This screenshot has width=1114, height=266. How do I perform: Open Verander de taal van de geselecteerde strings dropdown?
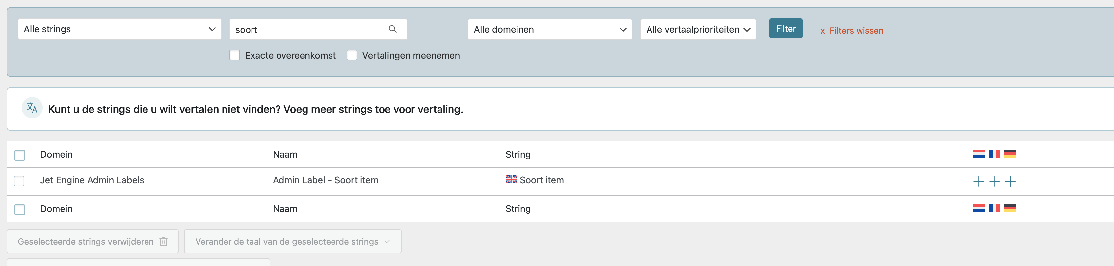[x=292, y=241]
